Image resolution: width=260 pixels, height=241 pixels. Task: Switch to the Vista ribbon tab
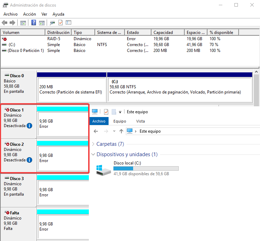point(140,121)
